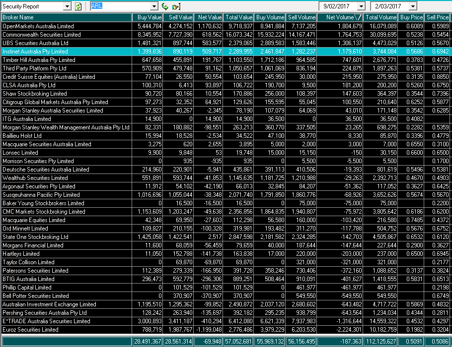The height and width of the screenshot is (347, 452).
Task: Select the Baker Young Stockbrokers Limited row
Action: click(x=226, y=203)
